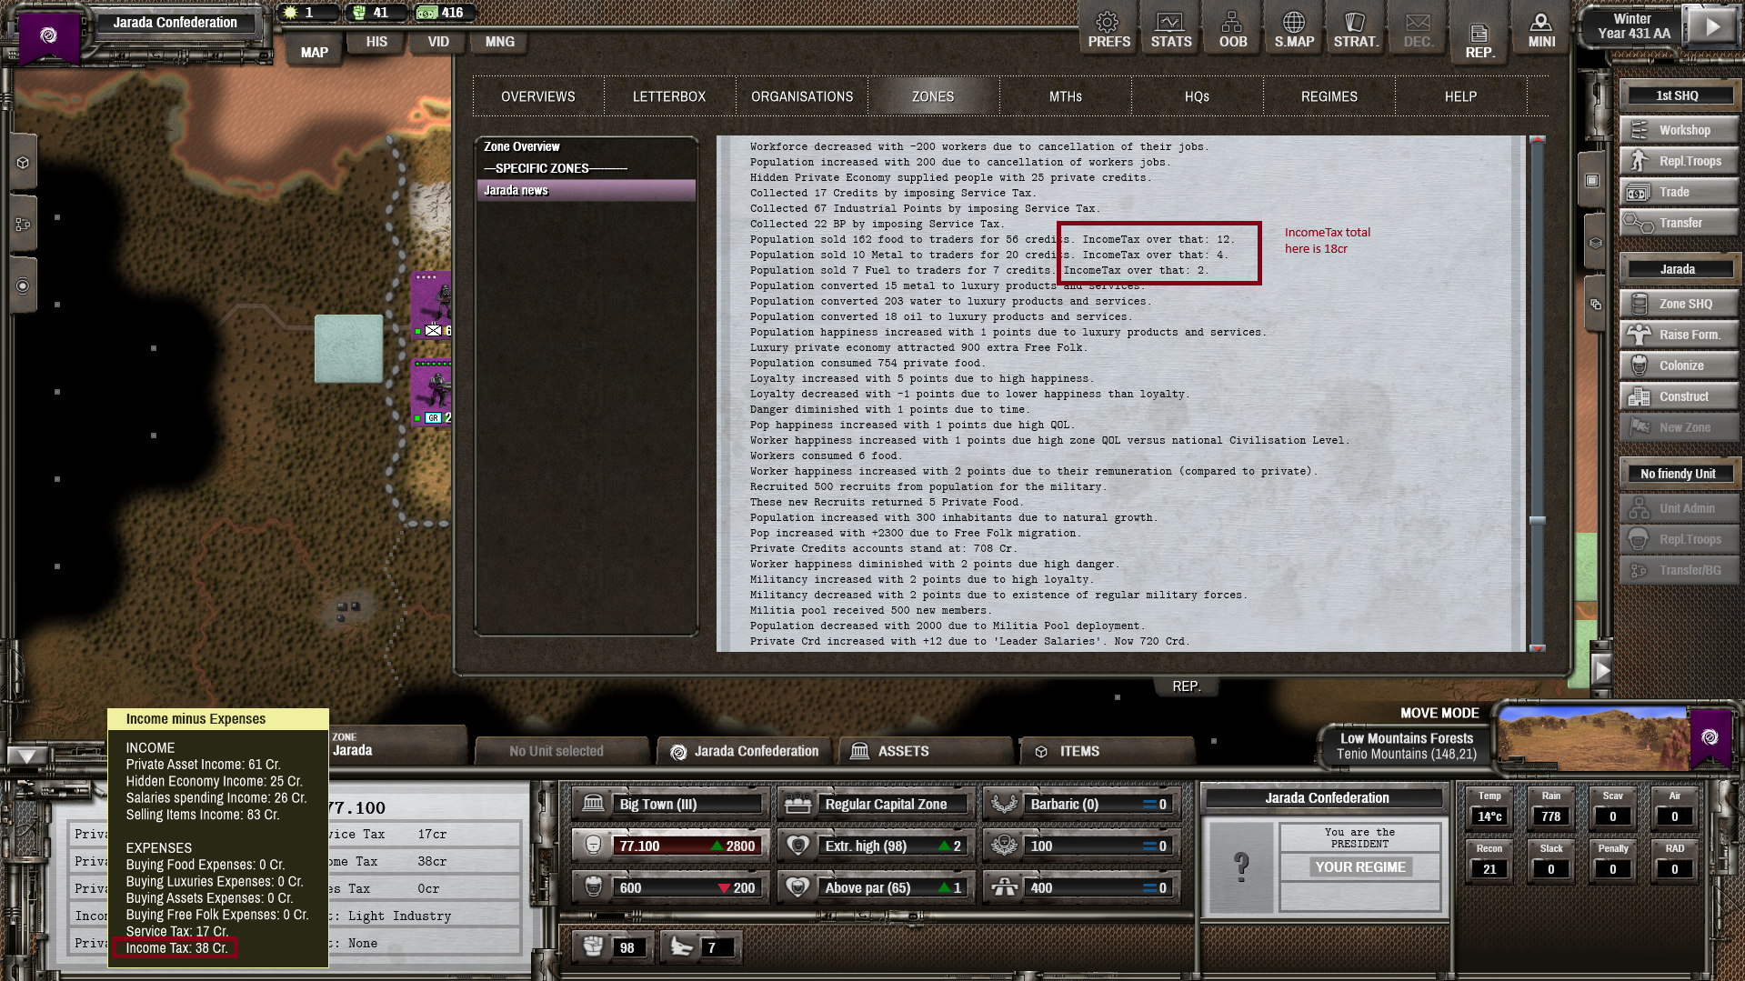Open the OVERVIEWS report tab
This screenshot has width=1745, height=981.
pyautogui.click(x=538, y=96)
